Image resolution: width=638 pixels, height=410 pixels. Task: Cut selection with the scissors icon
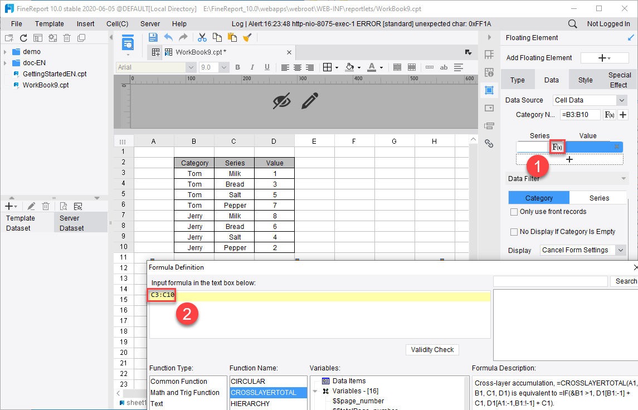click(x=202, y=37)
